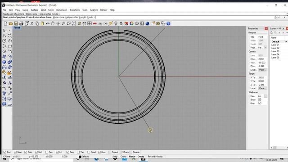Screen dimensions: 288x162
Task: Toggle Snap in the status bar
Action: click(x=115, y=157)
